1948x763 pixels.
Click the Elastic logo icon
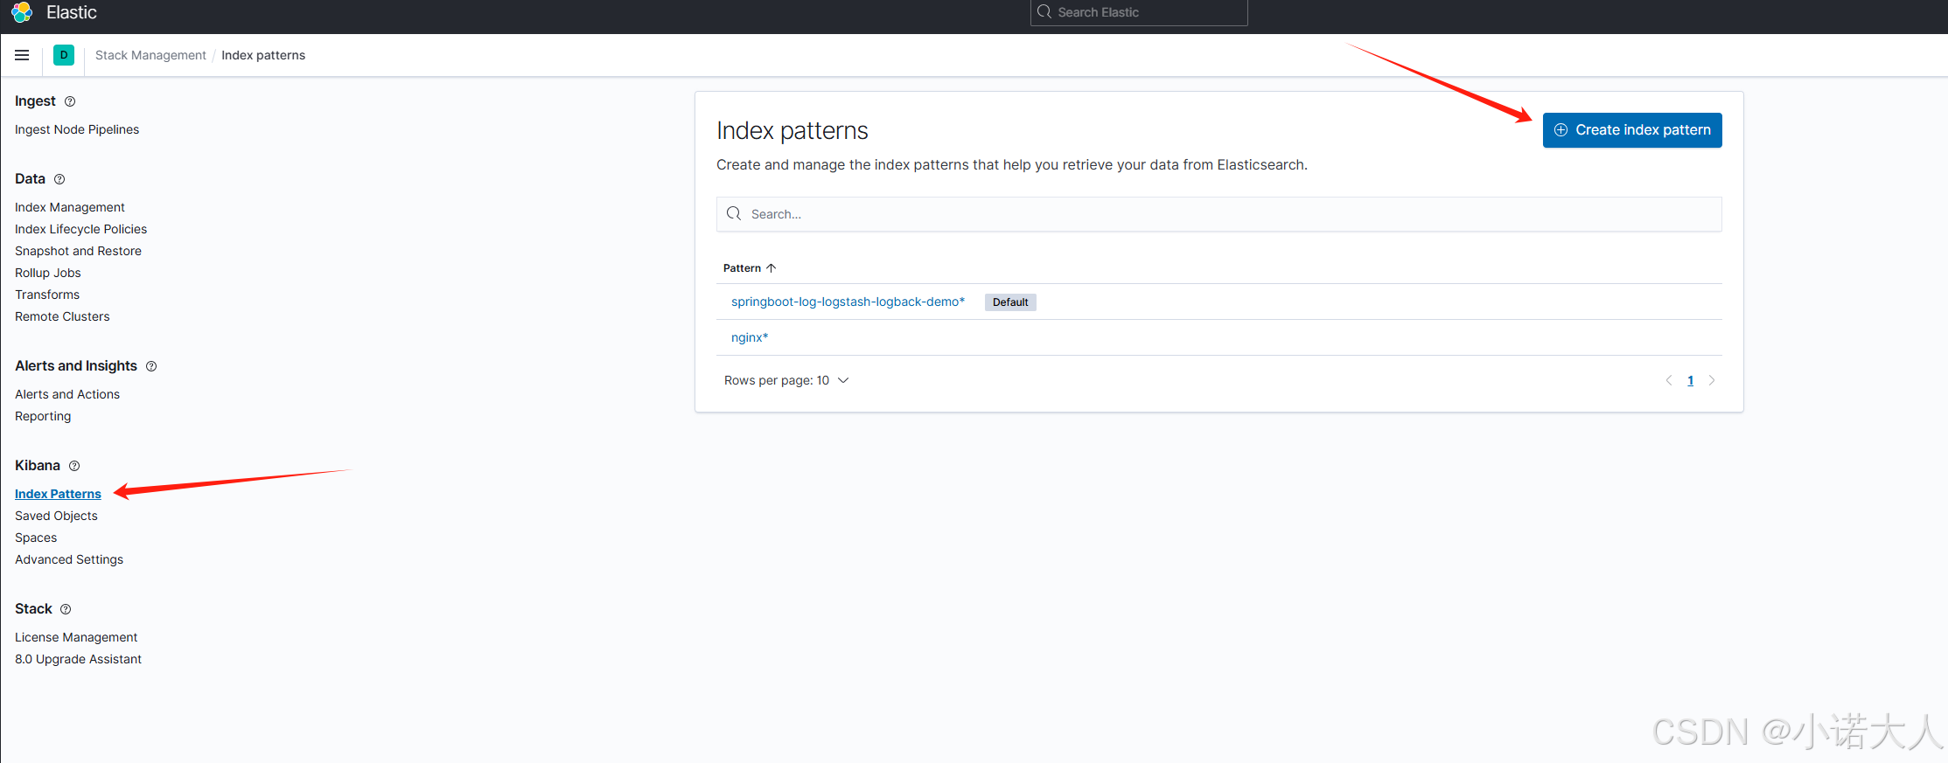[x=22, y=12]
